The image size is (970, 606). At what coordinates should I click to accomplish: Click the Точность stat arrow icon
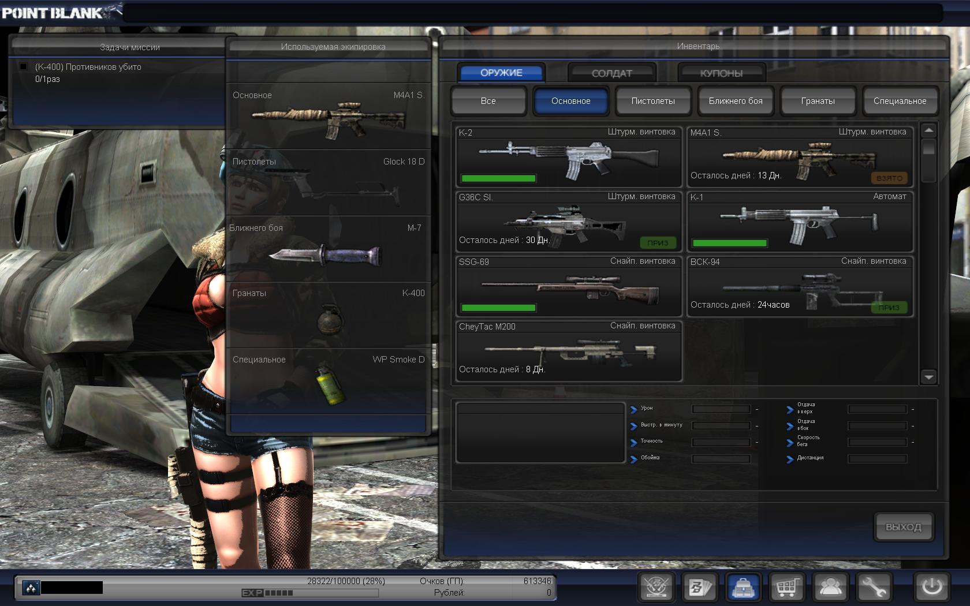click(633, 442)
